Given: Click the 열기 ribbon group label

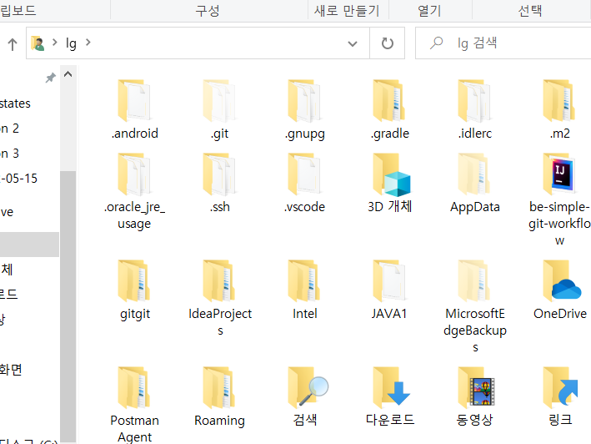Looking at the screenshot, I should click(429, 11).
